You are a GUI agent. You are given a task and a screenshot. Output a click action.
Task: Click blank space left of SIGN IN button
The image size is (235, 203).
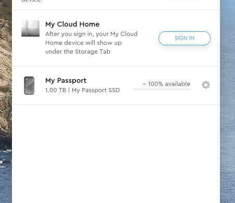coord(148,38)
